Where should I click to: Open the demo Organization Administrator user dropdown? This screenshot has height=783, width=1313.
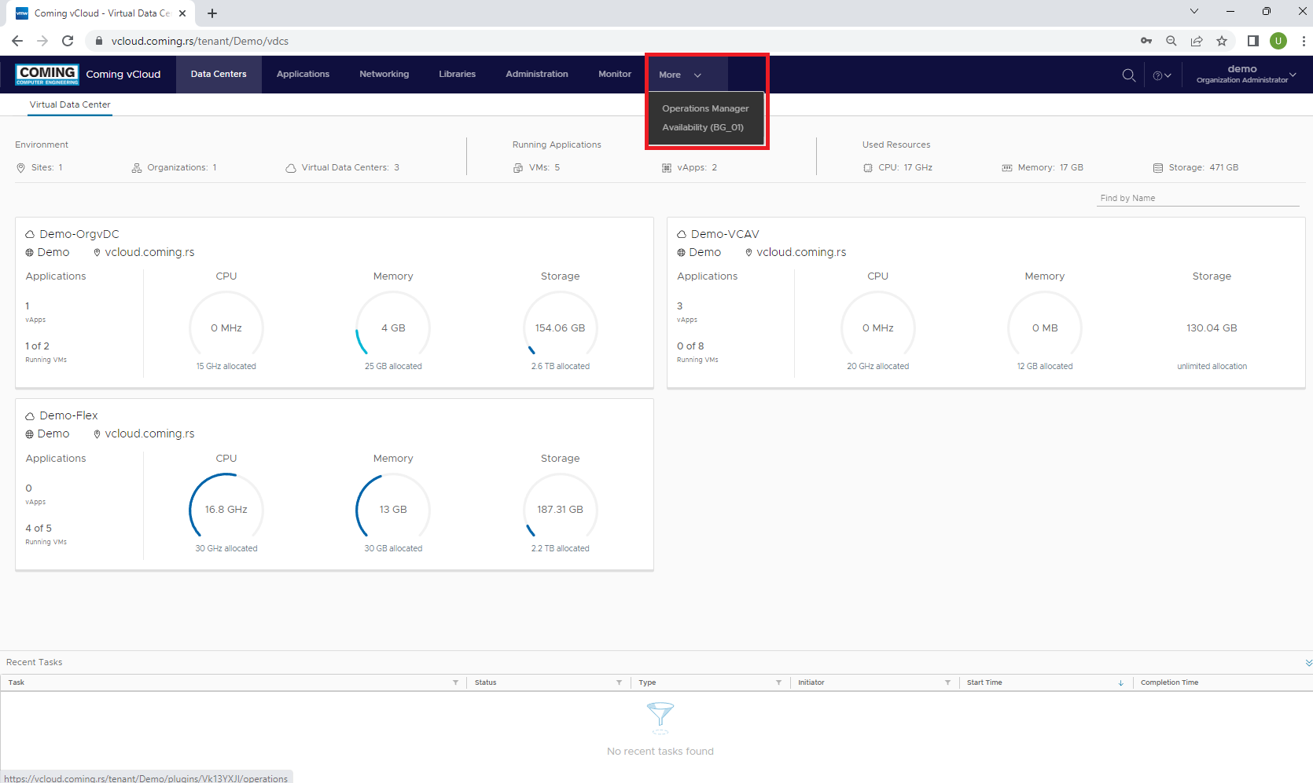1243,75
